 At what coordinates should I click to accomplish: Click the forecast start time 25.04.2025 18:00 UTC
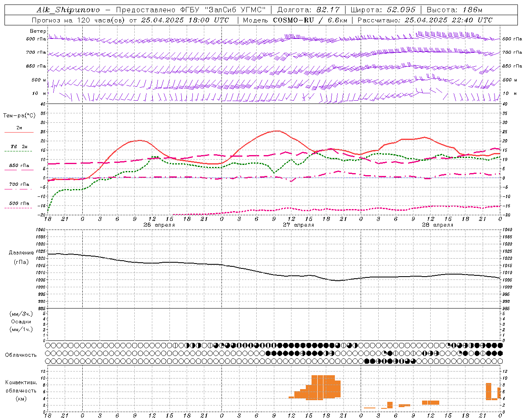pyautogui.click(x=185, y=20)
